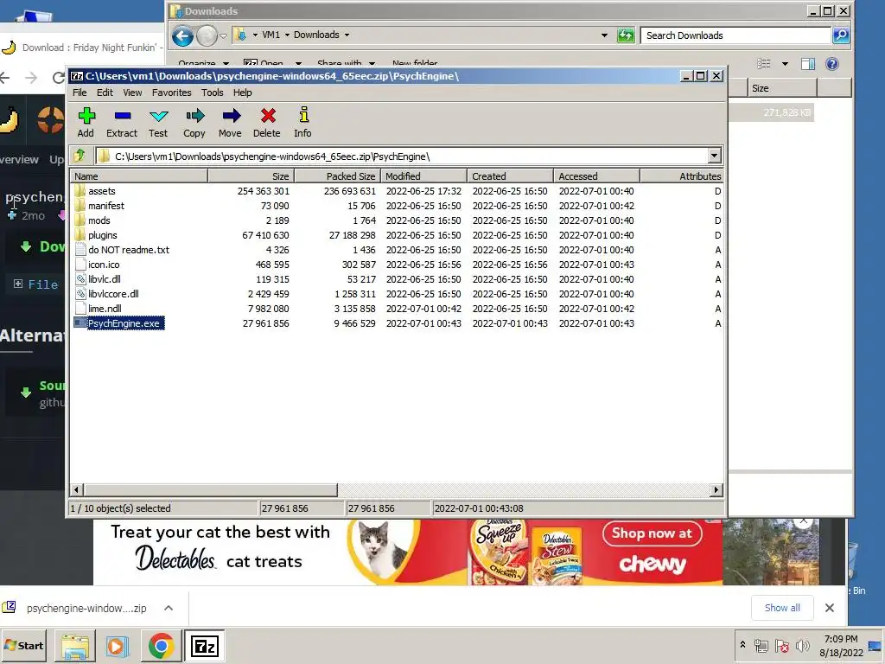Click the 7-Zip path address field
The height and width of the screenshot is (664, 885).
pos(401,156)
